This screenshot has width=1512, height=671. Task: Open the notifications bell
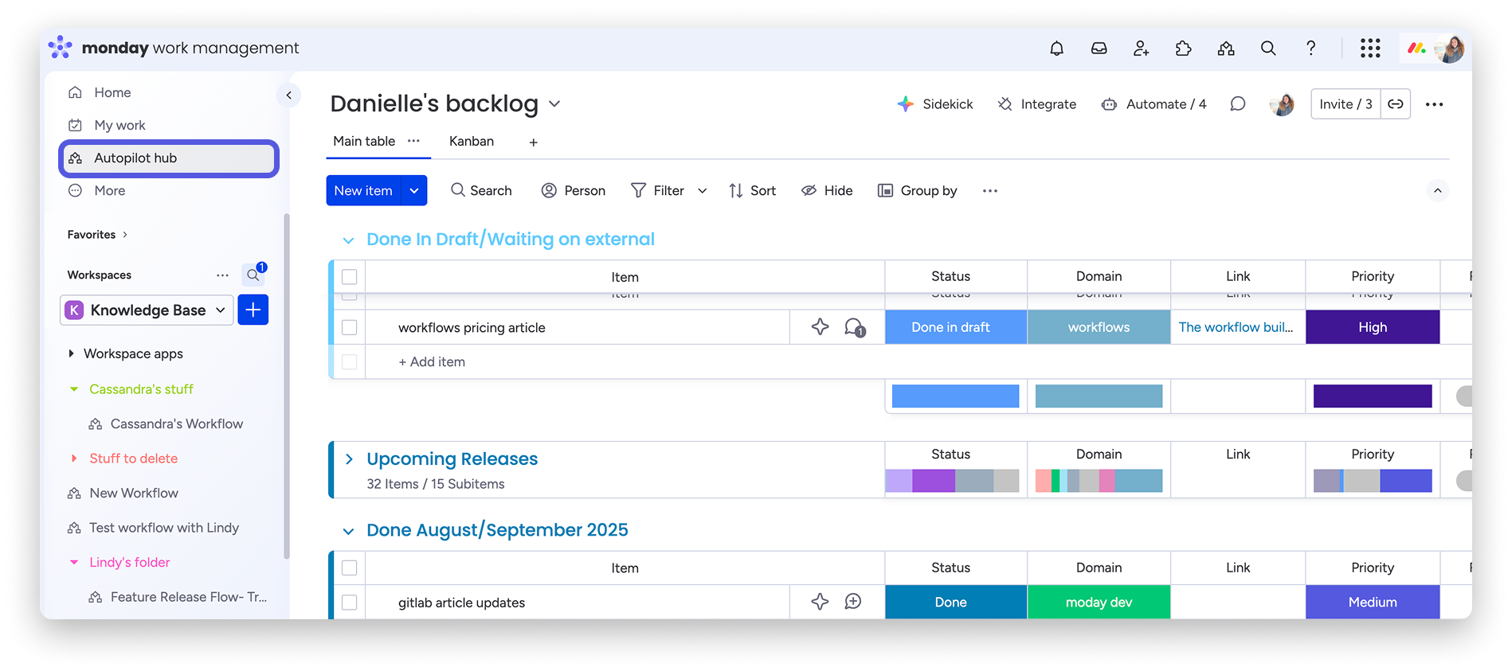click(x=1056, y=49)
